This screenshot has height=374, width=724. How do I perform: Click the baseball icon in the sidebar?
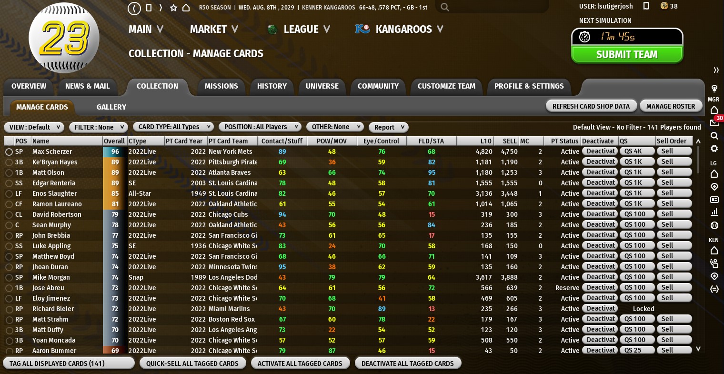click(x=714, y=225)
